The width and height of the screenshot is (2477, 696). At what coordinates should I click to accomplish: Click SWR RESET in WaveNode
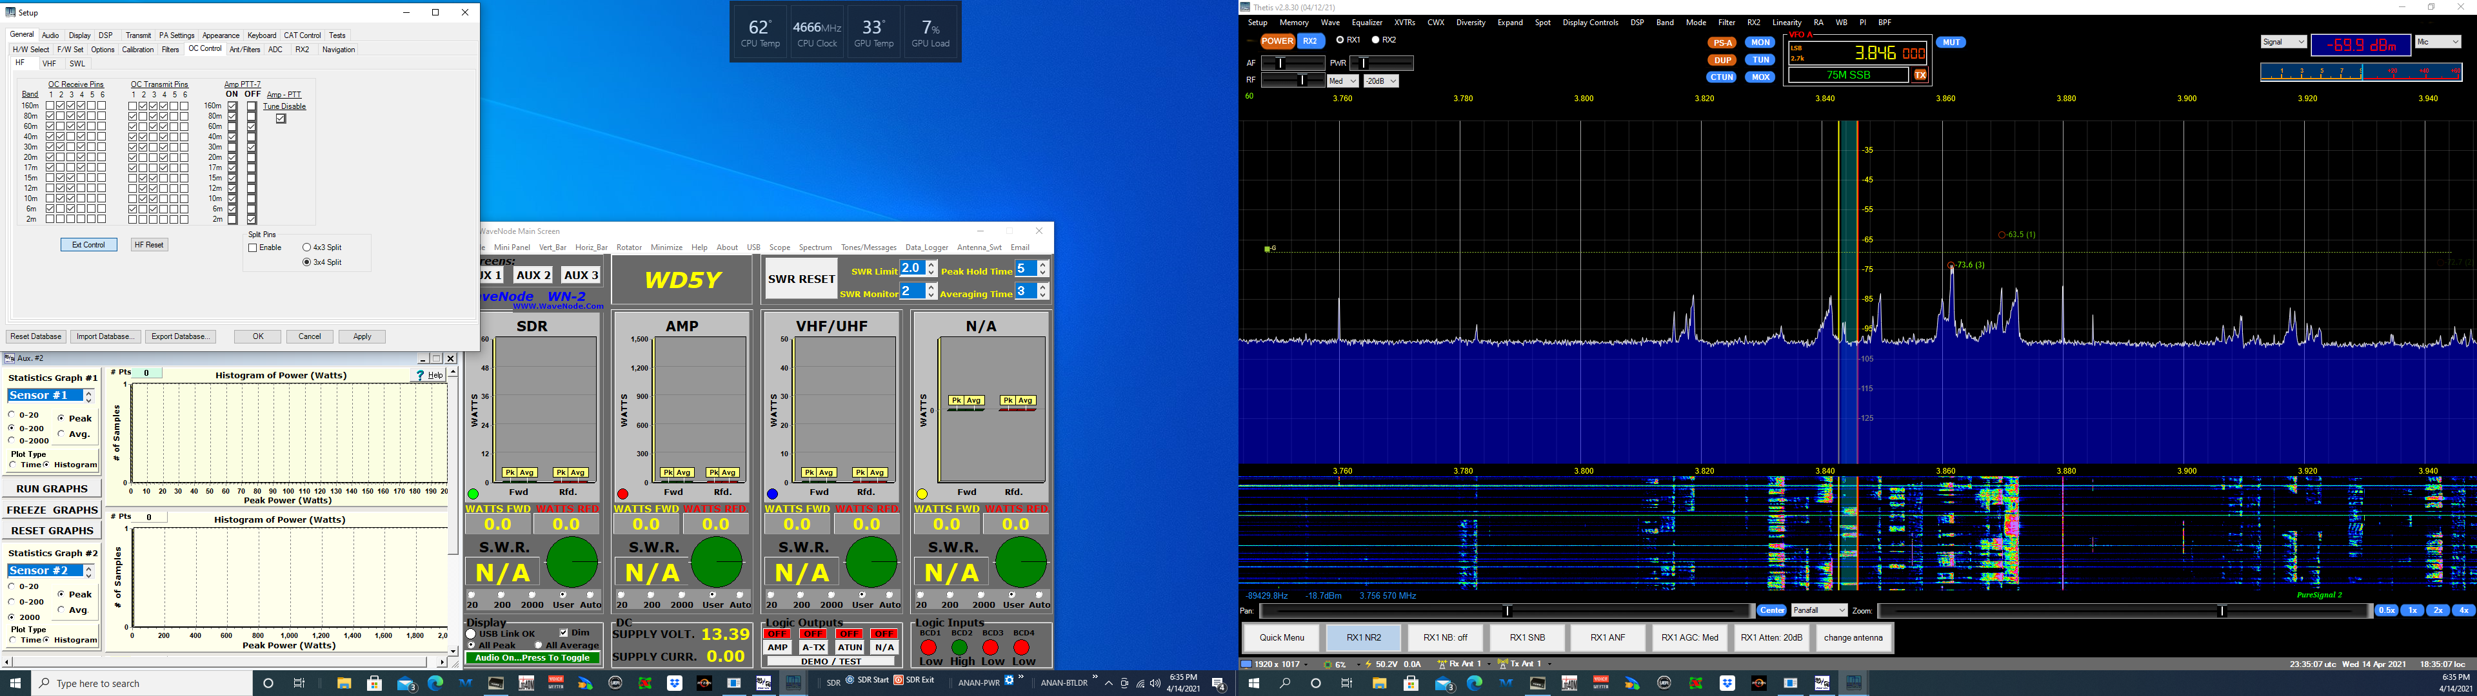pos(801,279)
